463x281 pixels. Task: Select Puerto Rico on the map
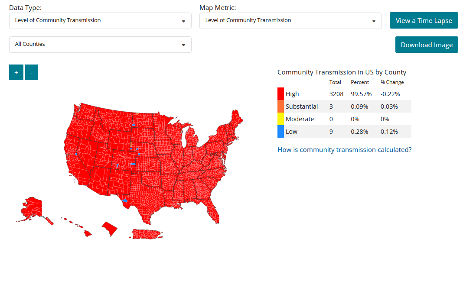click(x=147, y=234)
